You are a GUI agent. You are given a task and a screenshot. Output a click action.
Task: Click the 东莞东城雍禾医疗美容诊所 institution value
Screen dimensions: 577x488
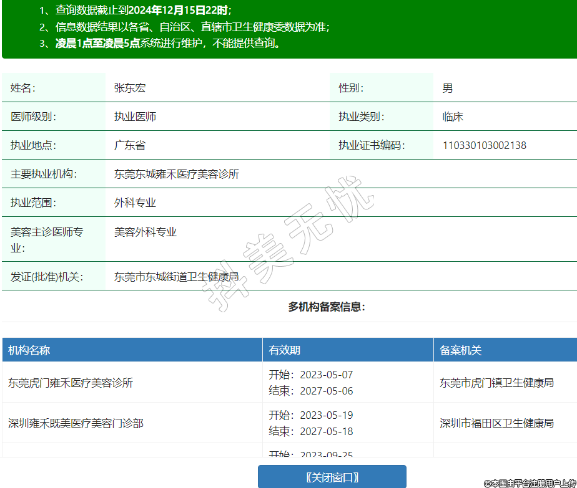[x=177, y=174]
